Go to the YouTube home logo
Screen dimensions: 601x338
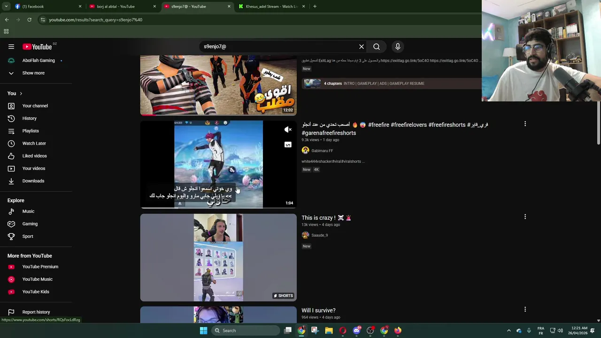37,46
